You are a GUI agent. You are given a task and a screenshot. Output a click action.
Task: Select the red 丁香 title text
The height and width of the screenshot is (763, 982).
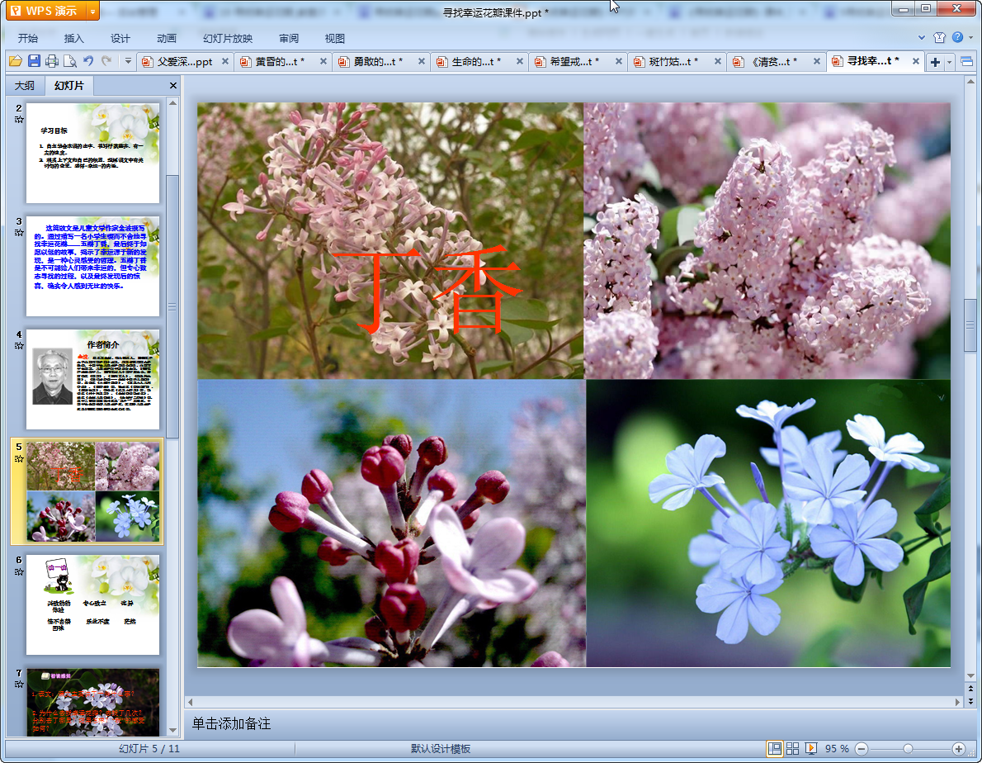(x=426, y=290)
